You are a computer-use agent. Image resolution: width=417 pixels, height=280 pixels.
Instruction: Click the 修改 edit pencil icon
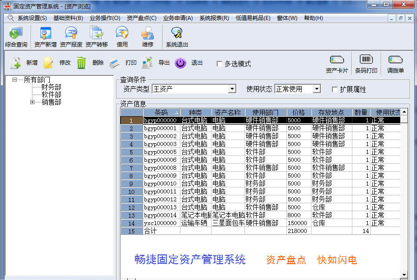pos(48,63)
